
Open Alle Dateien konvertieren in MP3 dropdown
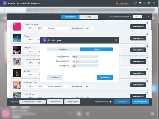138,17
